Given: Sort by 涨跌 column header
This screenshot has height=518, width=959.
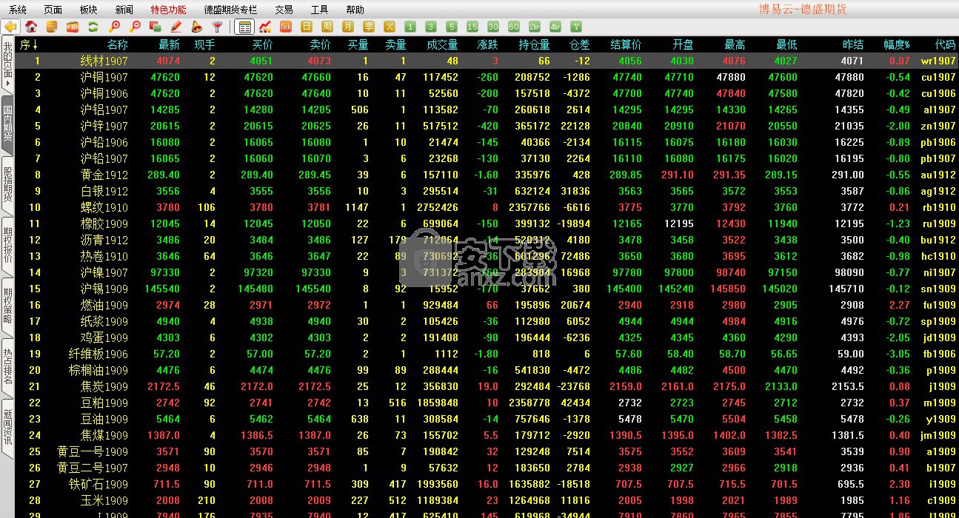Looking at the screenshot, I should pos(488,44).
